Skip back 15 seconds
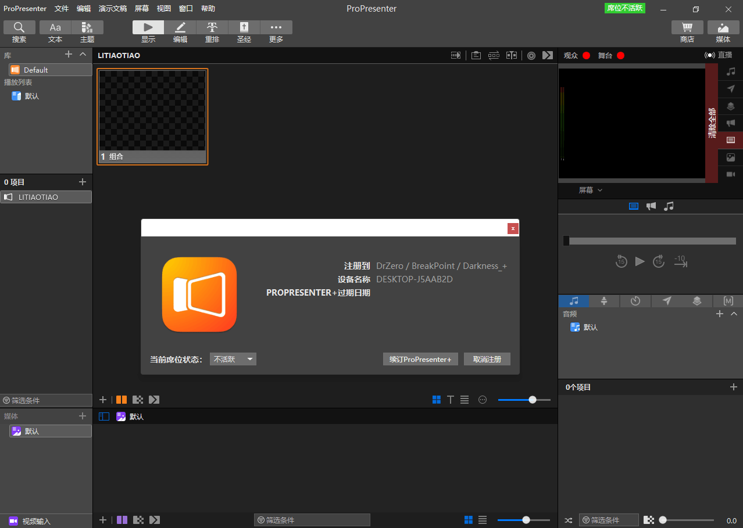 tap(621, 261)
